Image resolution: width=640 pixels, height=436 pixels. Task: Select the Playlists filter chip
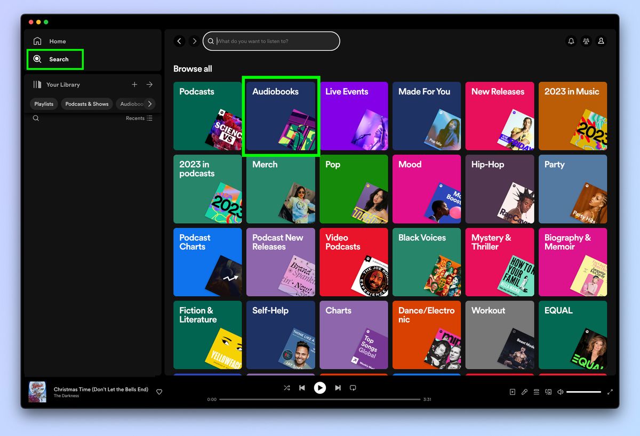tap(43, 103)
